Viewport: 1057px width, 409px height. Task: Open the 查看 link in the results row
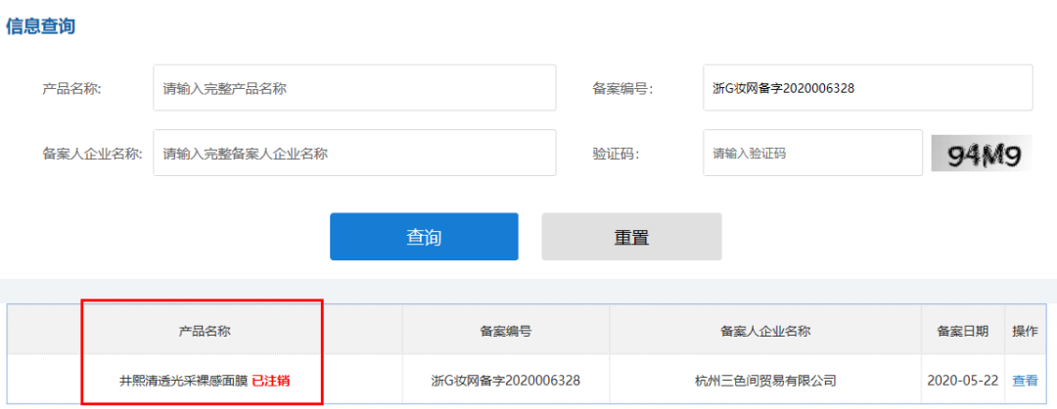coord(1025,381)
